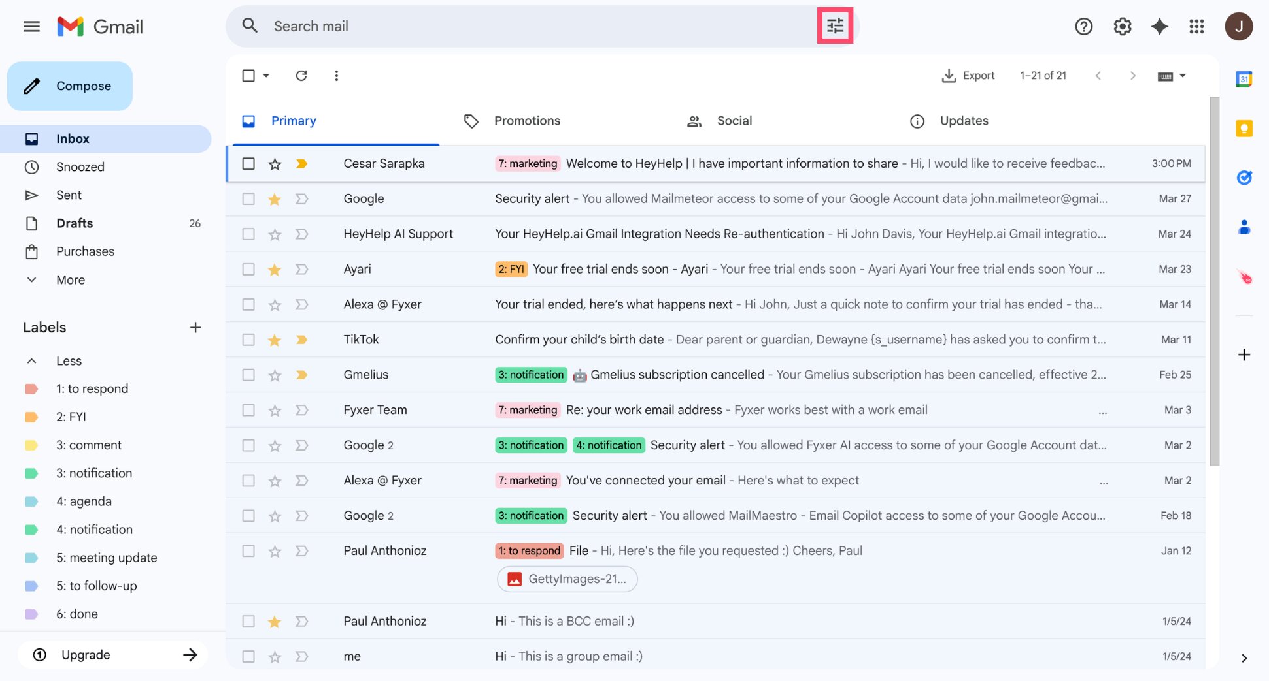Compose a new email
1269x681 pixels.
coord(70,86)
